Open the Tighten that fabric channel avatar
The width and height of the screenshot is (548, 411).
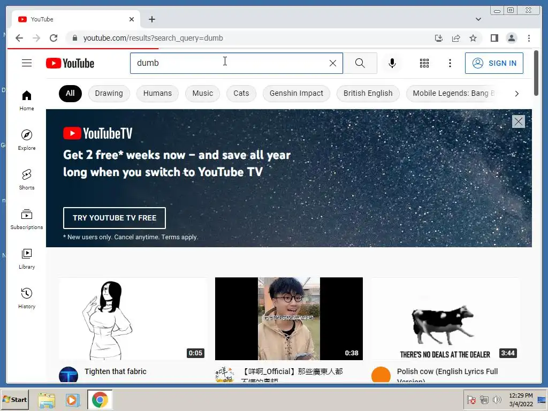68,374
